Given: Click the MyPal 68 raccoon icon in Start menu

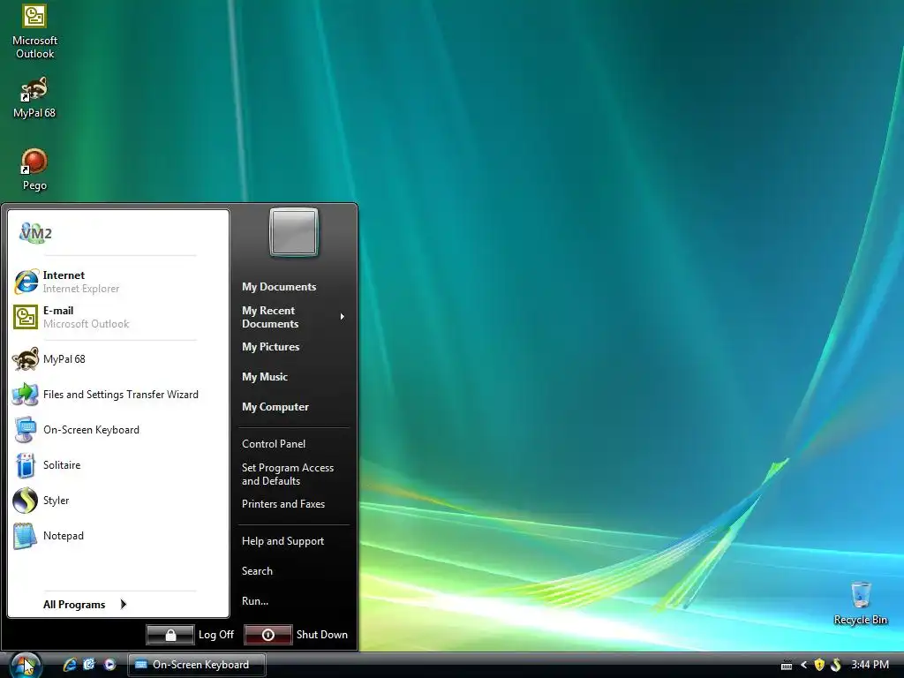Looking at the screenshot, I should point(26,359).
